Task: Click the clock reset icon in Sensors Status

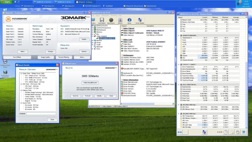Action: click(x=226, y=132)
